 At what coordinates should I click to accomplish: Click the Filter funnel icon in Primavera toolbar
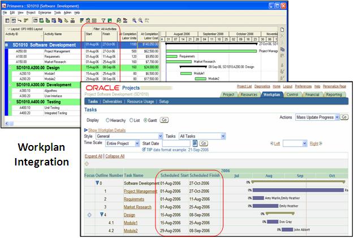pos(103,20)
